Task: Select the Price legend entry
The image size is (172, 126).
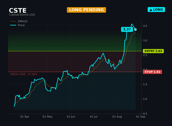Action: 18,25
